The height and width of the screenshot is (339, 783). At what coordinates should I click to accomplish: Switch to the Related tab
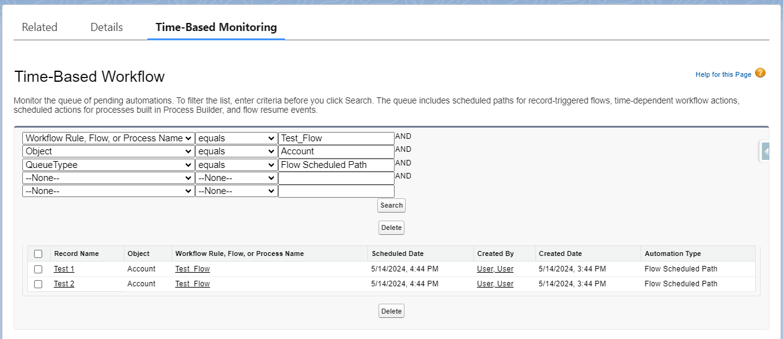[x=40, y=27]
